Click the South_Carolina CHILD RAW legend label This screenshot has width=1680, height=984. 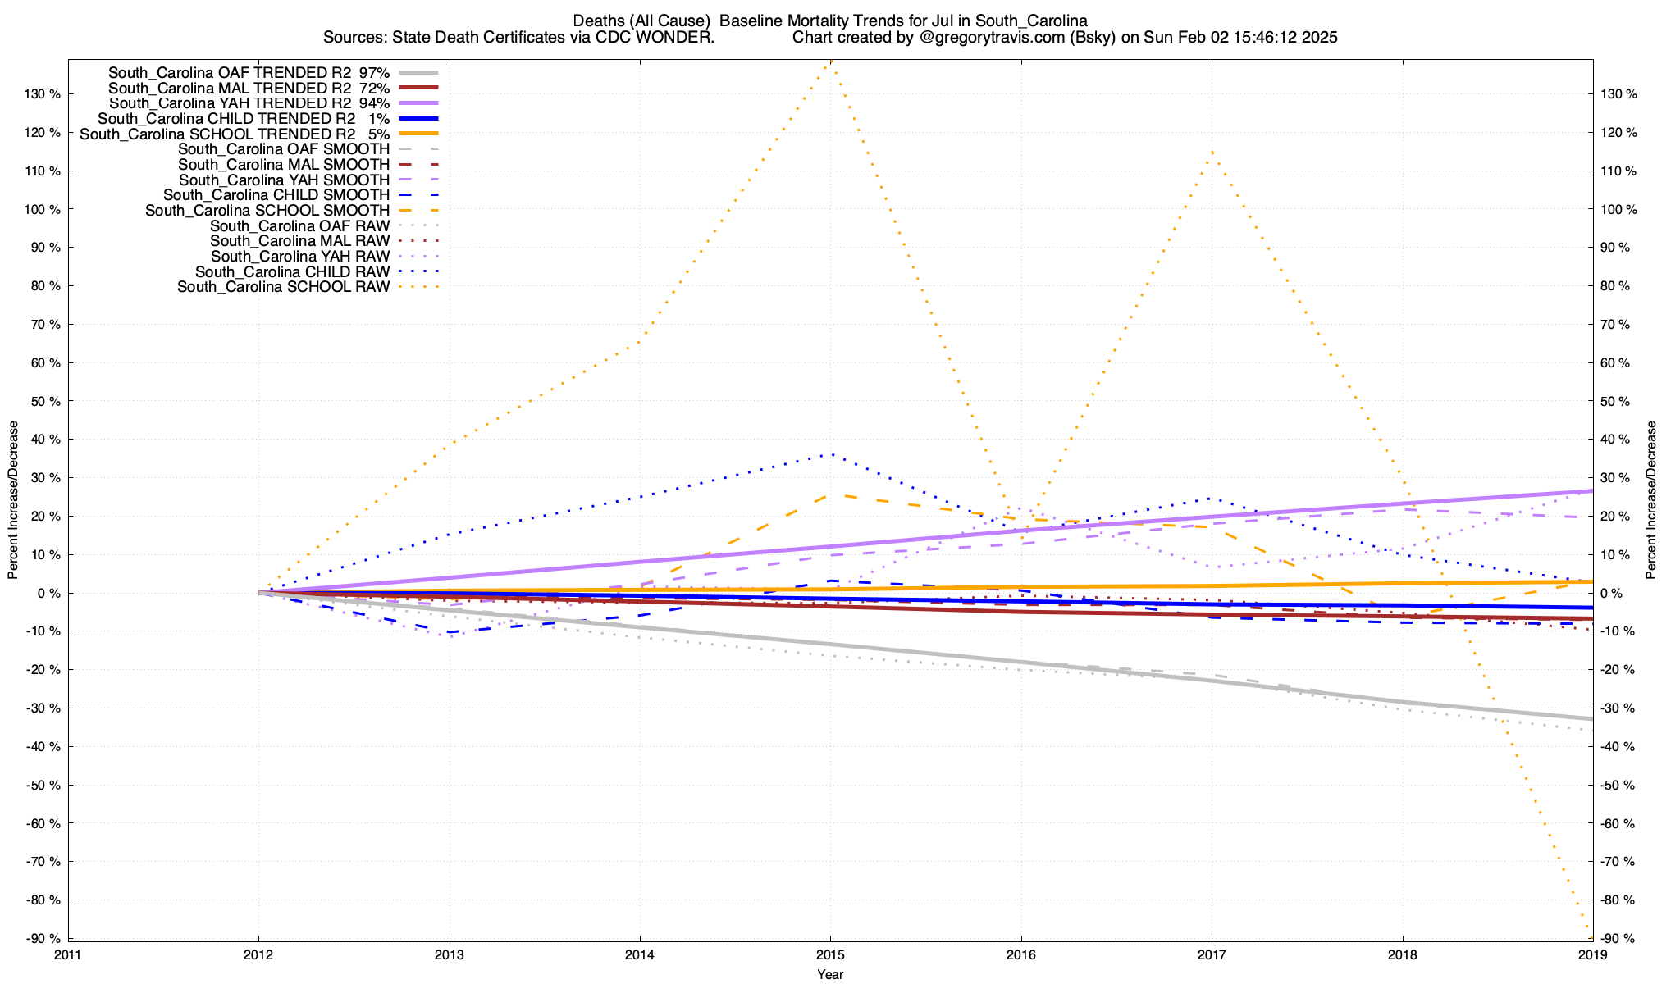[292, 272]
